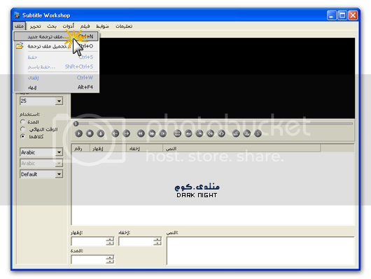Click the last synchronization point button
Screen dimensions: 371x279
tap(247, 134)
